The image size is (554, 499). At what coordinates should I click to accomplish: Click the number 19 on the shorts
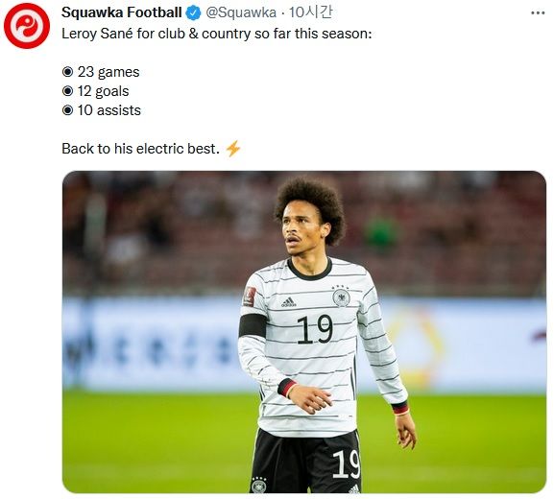pos(346,464)
